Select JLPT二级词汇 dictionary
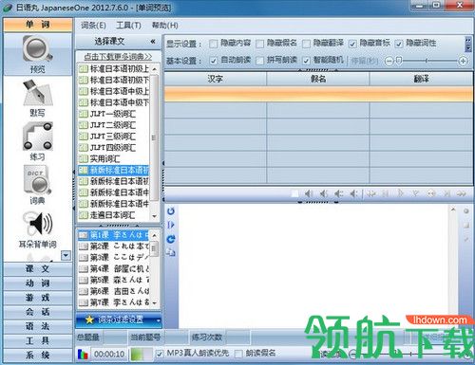 coord(113,125)
